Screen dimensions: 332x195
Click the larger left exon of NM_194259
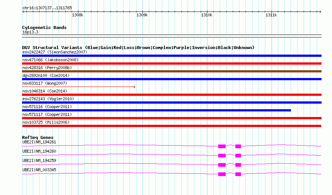[222, 165]
